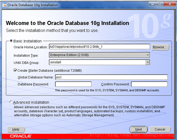Click the 'Oracle Home Location:' label
The image size is (177, 140).
click(30, 47)
